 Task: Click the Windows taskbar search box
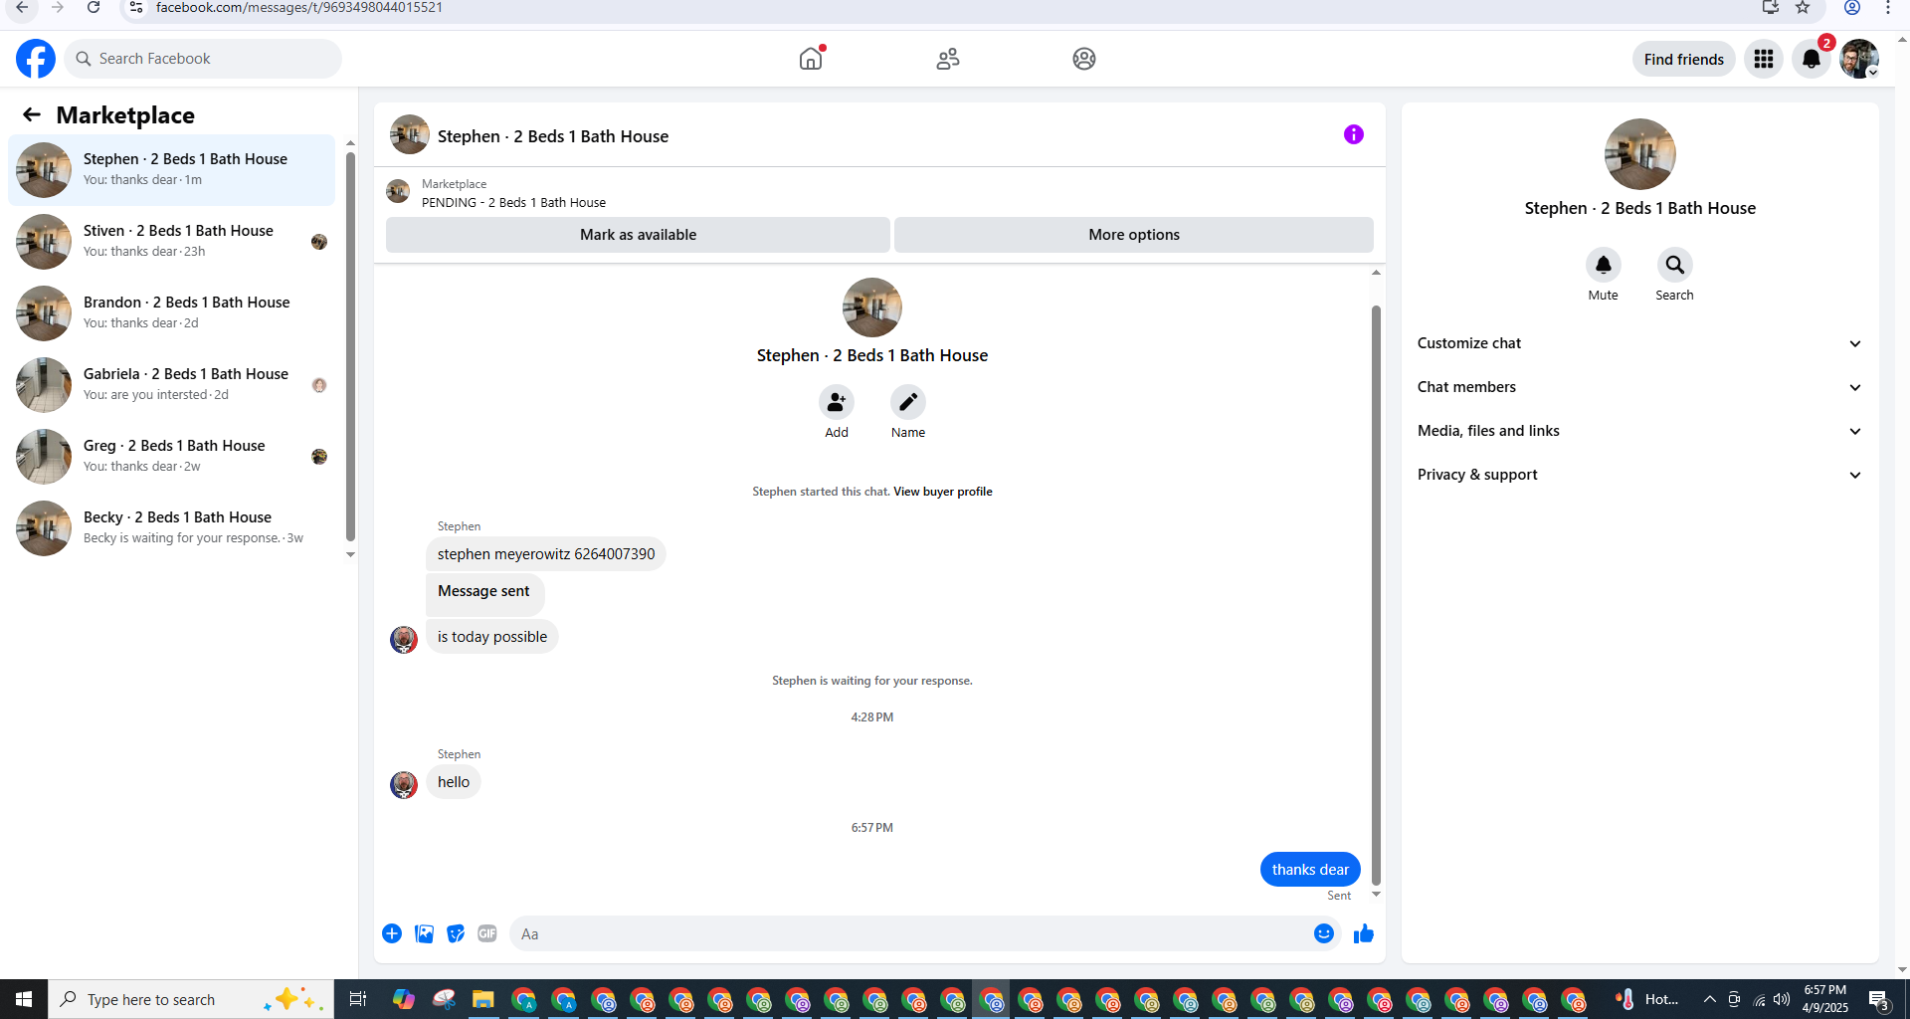[191, 999]
